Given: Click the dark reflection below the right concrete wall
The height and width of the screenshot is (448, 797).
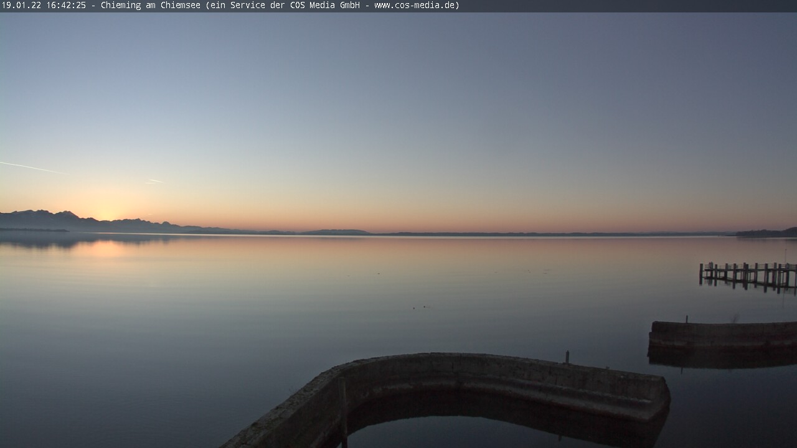Looking at the screenshot, I should coord(722,358).
